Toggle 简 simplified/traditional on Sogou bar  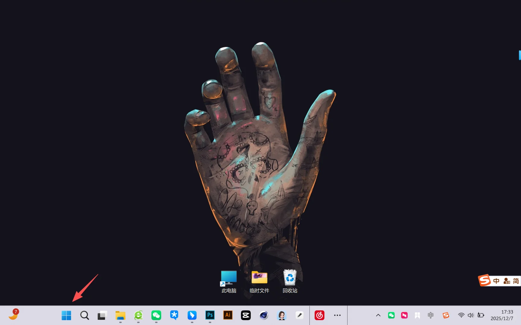pyautogui.click(x=516, y=281)
